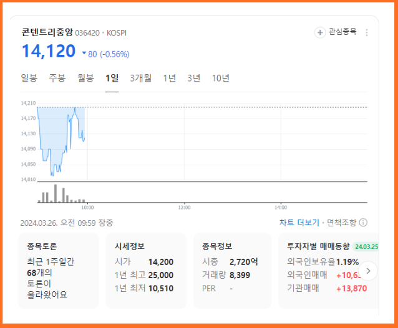This screenshot has height=328, width=398.
Task: Select the 3년 chart tab
Action: coord(194,78)
